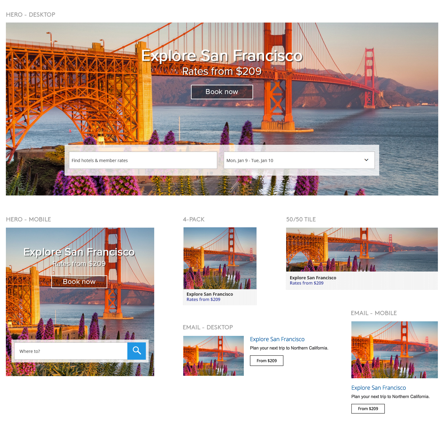Click the desktop hero Explore San Francisco headline
Screen dimensions: 445x433
click(x=222, y=56)
